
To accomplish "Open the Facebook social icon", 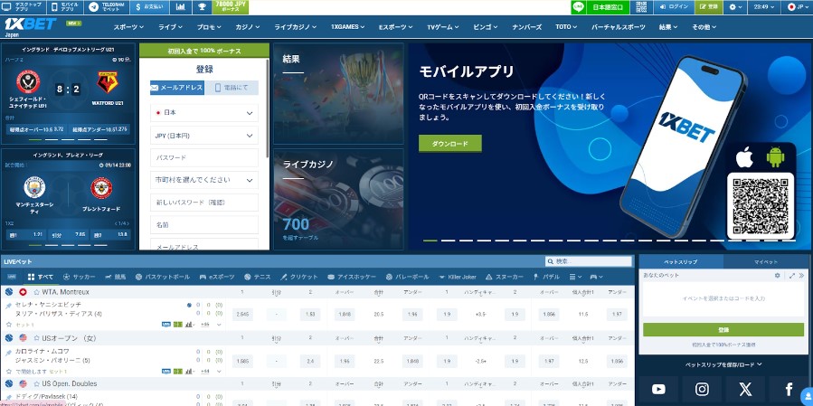I will pyautogui.click(x=789, y=389).
